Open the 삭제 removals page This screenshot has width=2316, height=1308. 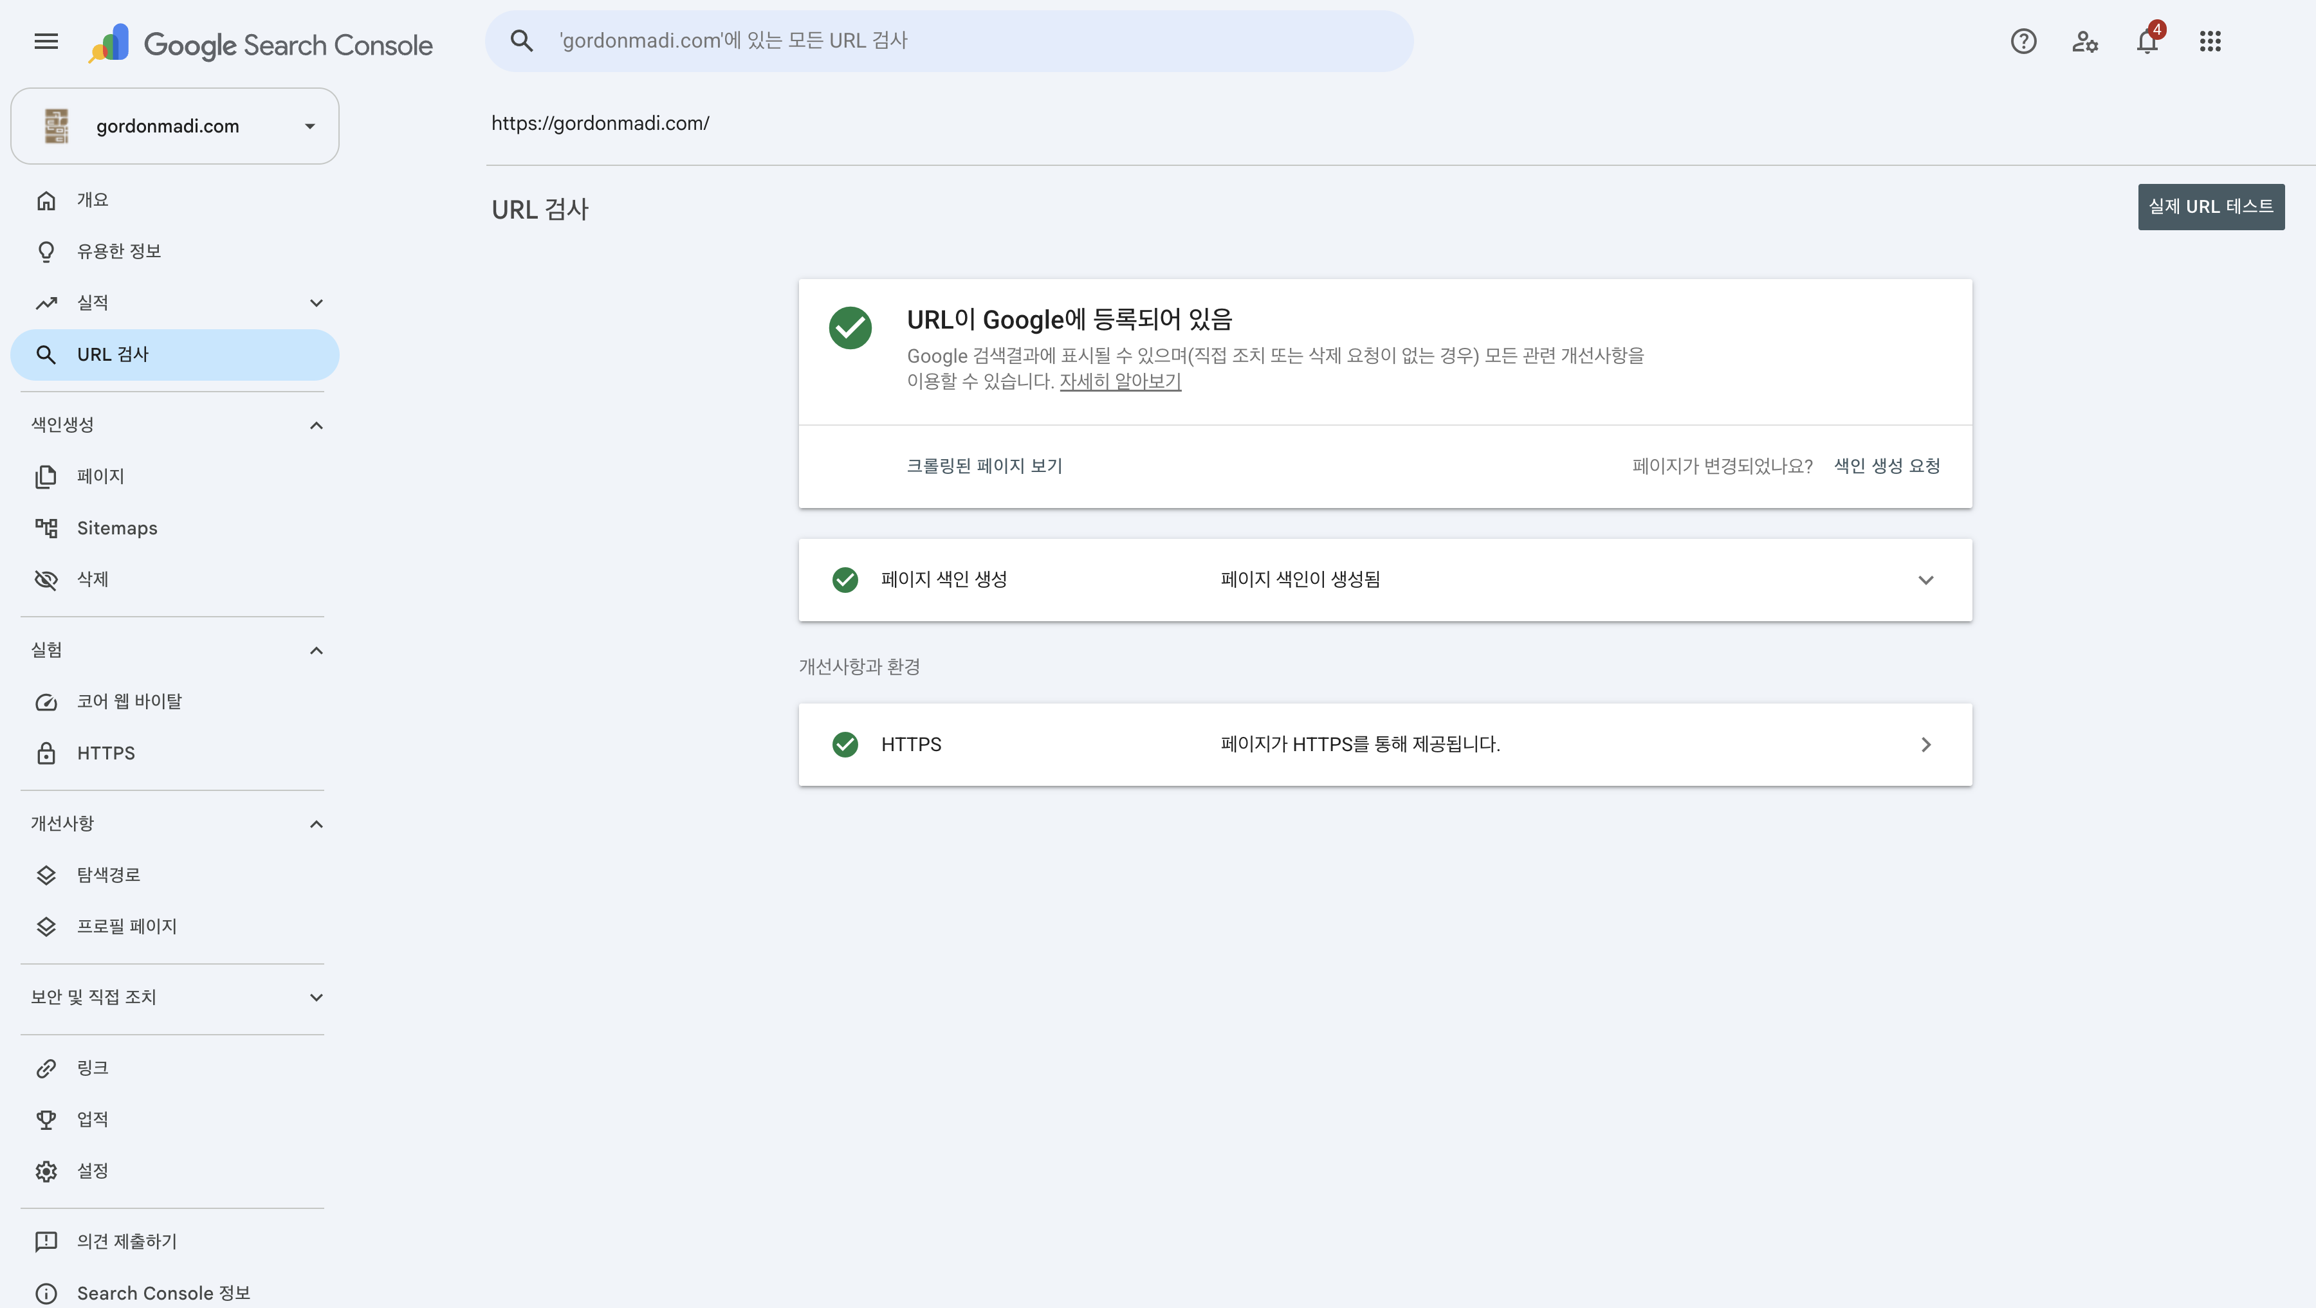tap(174, 580)
